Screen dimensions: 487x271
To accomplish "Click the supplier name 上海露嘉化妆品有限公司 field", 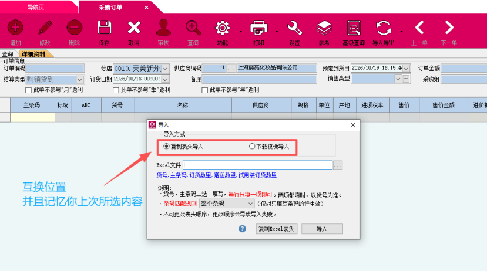I will [277, 68].
